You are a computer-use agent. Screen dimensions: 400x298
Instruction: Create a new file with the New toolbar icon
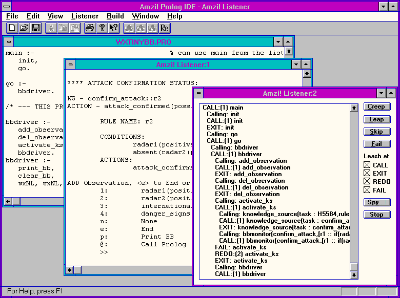[x=12, y=28]
